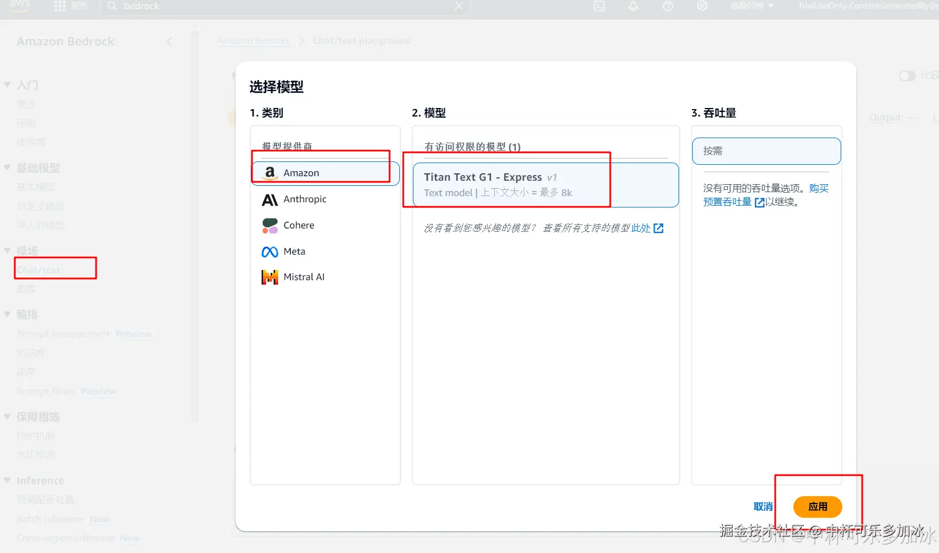Collapse the 编排 sidebar section
This screenshot has width=939, height=553.
[7, 314]
